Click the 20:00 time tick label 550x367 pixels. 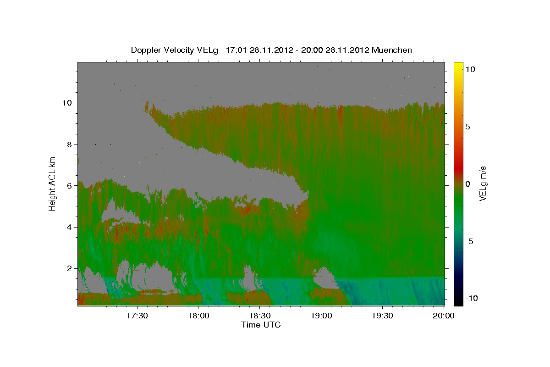coord(443,316)
